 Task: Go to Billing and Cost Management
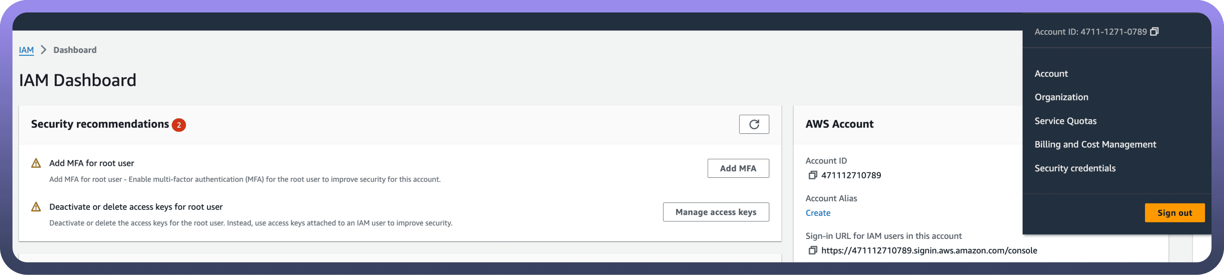(1095, 145)
